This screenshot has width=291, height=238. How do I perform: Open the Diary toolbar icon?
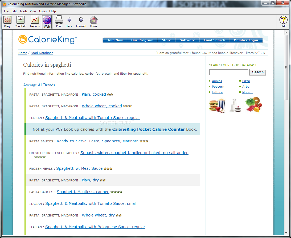pos(7,22)
